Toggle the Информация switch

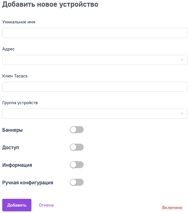click(x=77, y=165)
